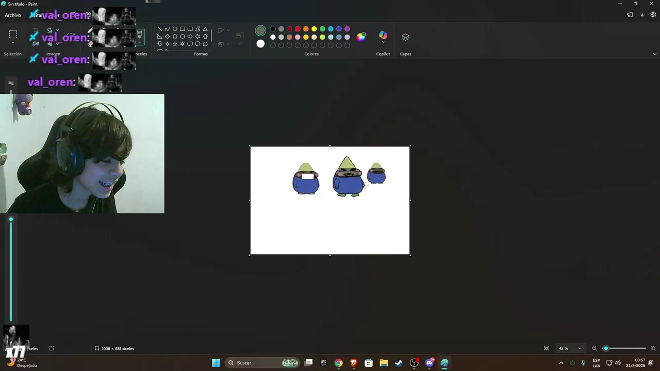Click the canvas size 1006 × 681pixeles

tap(114, 349)
